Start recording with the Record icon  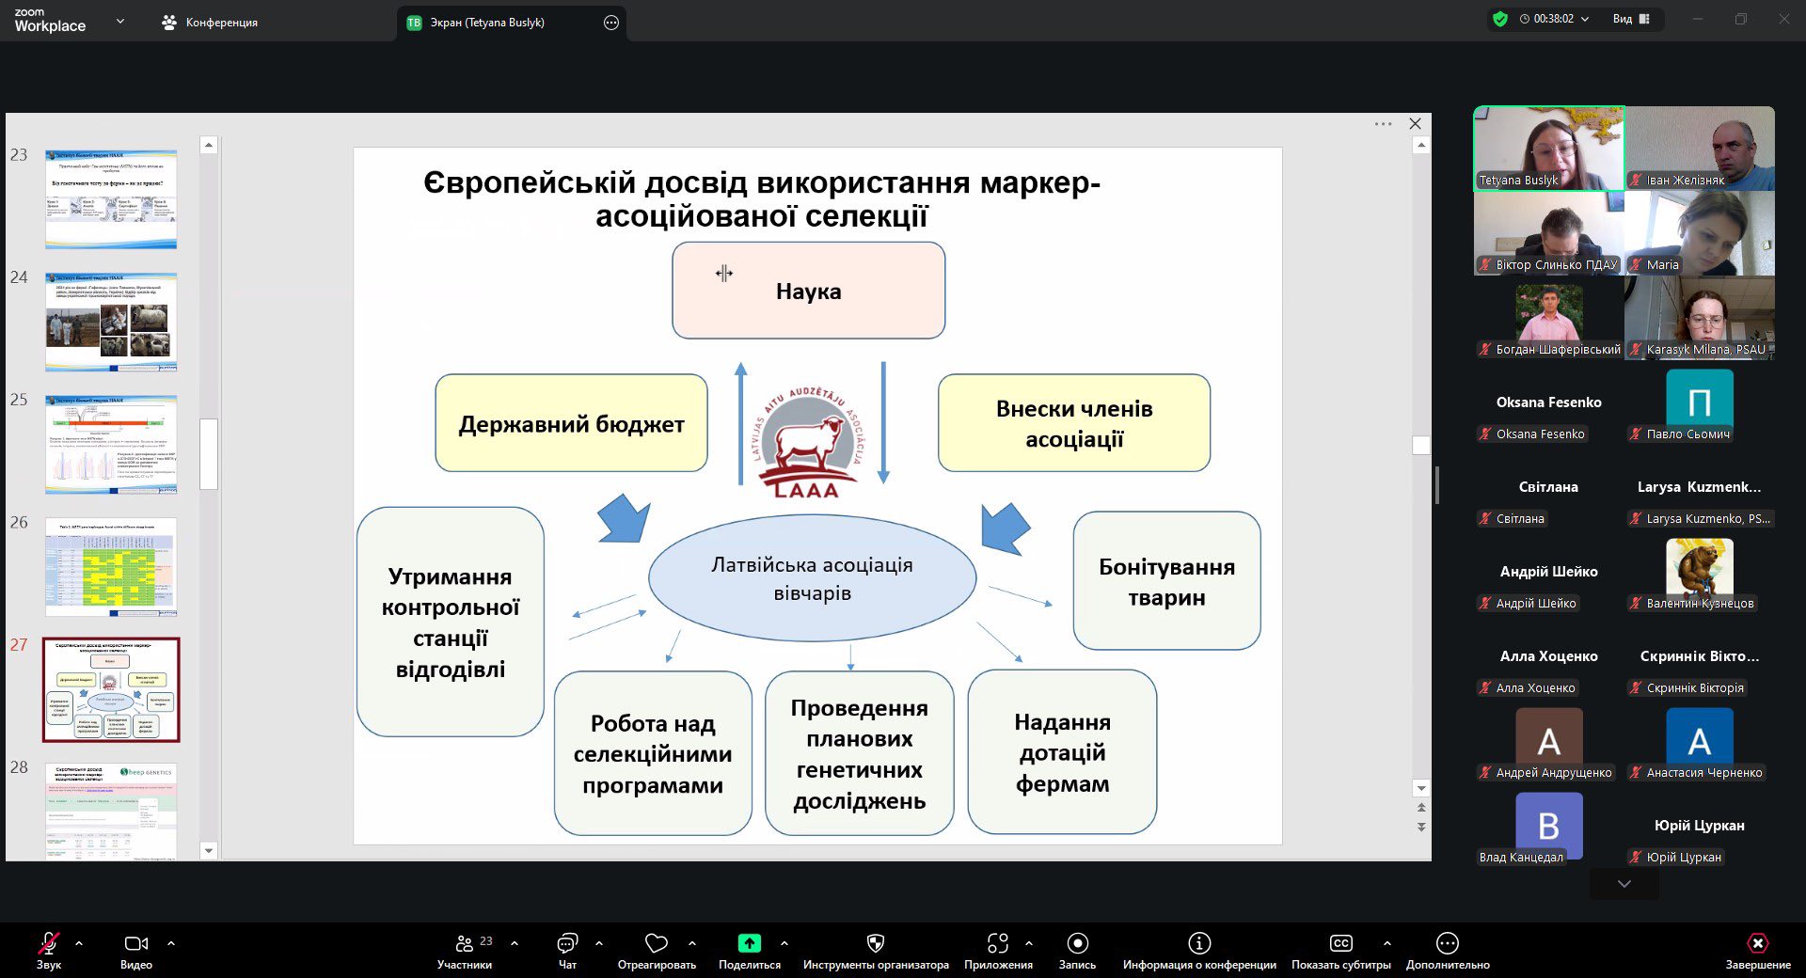tap(1077, 943)
